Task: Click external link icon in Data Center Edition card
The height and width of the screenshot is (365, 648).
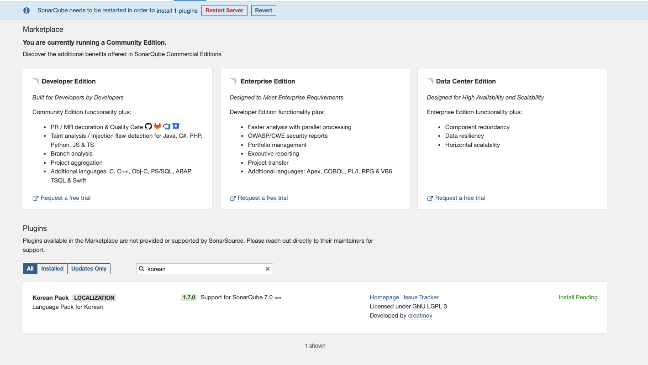Action: pyautogui.click(x=430, y=198)
